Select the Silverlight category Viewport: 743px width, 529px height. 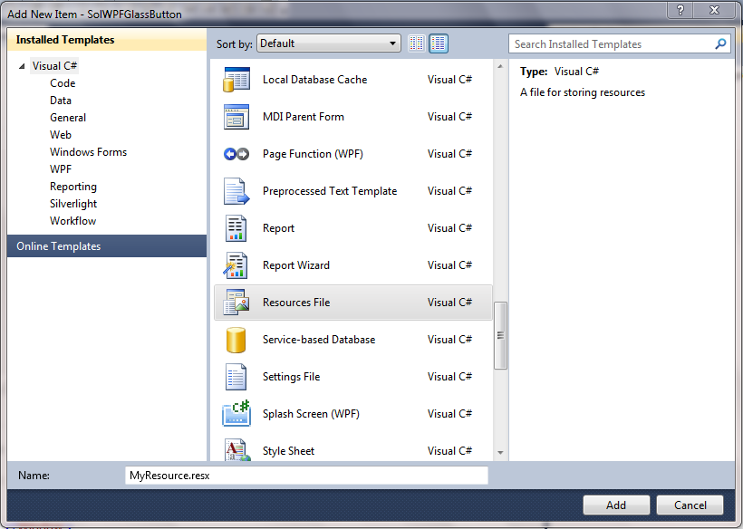click(73, 204)
